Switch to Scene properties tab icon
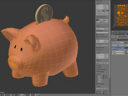This screenshot has width=128, height=96. pos(119,34)
